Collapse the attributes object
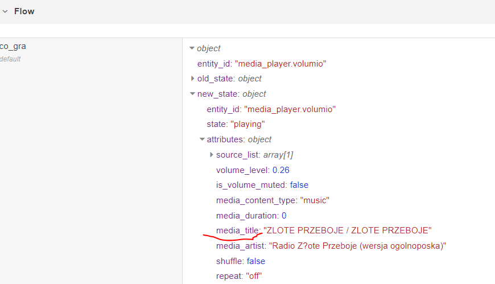495x284 pixels. pos(202,139)
